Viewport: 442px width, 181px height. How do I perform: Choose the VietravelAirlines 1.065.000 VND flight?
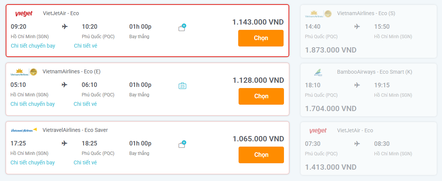(x=261, y=155)
